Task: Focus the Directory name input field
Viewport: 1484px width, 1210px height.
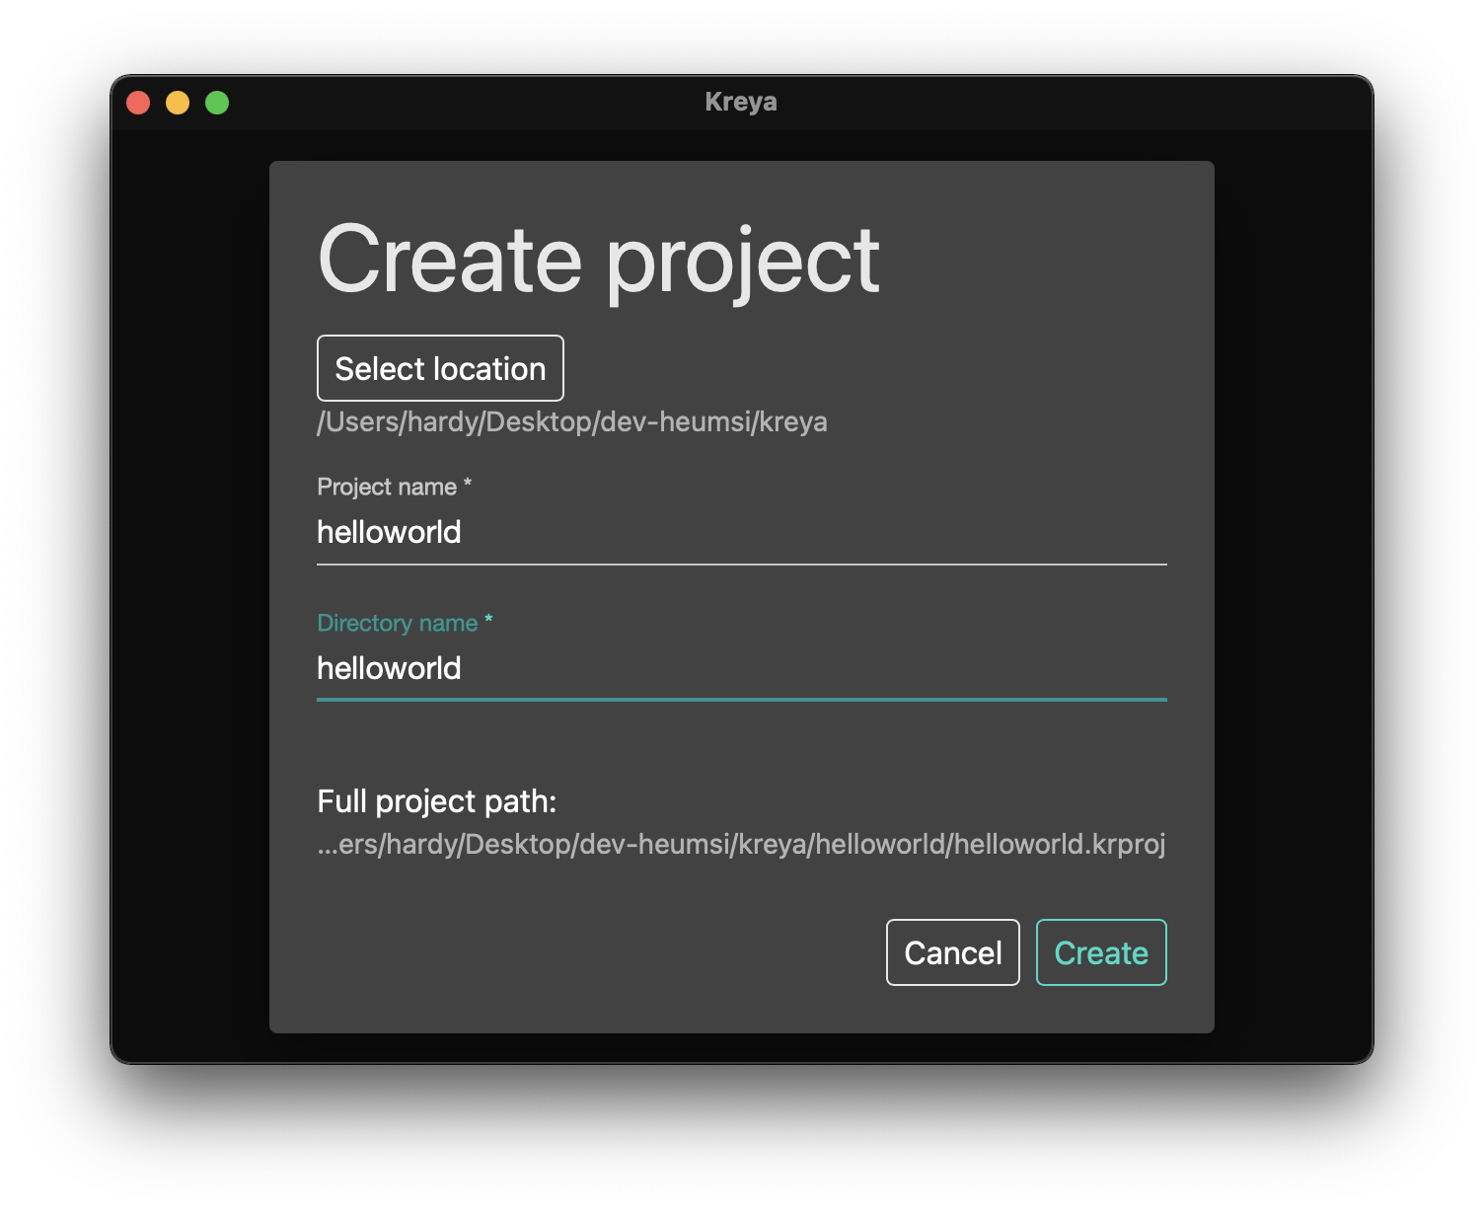Action: [742, 669]
